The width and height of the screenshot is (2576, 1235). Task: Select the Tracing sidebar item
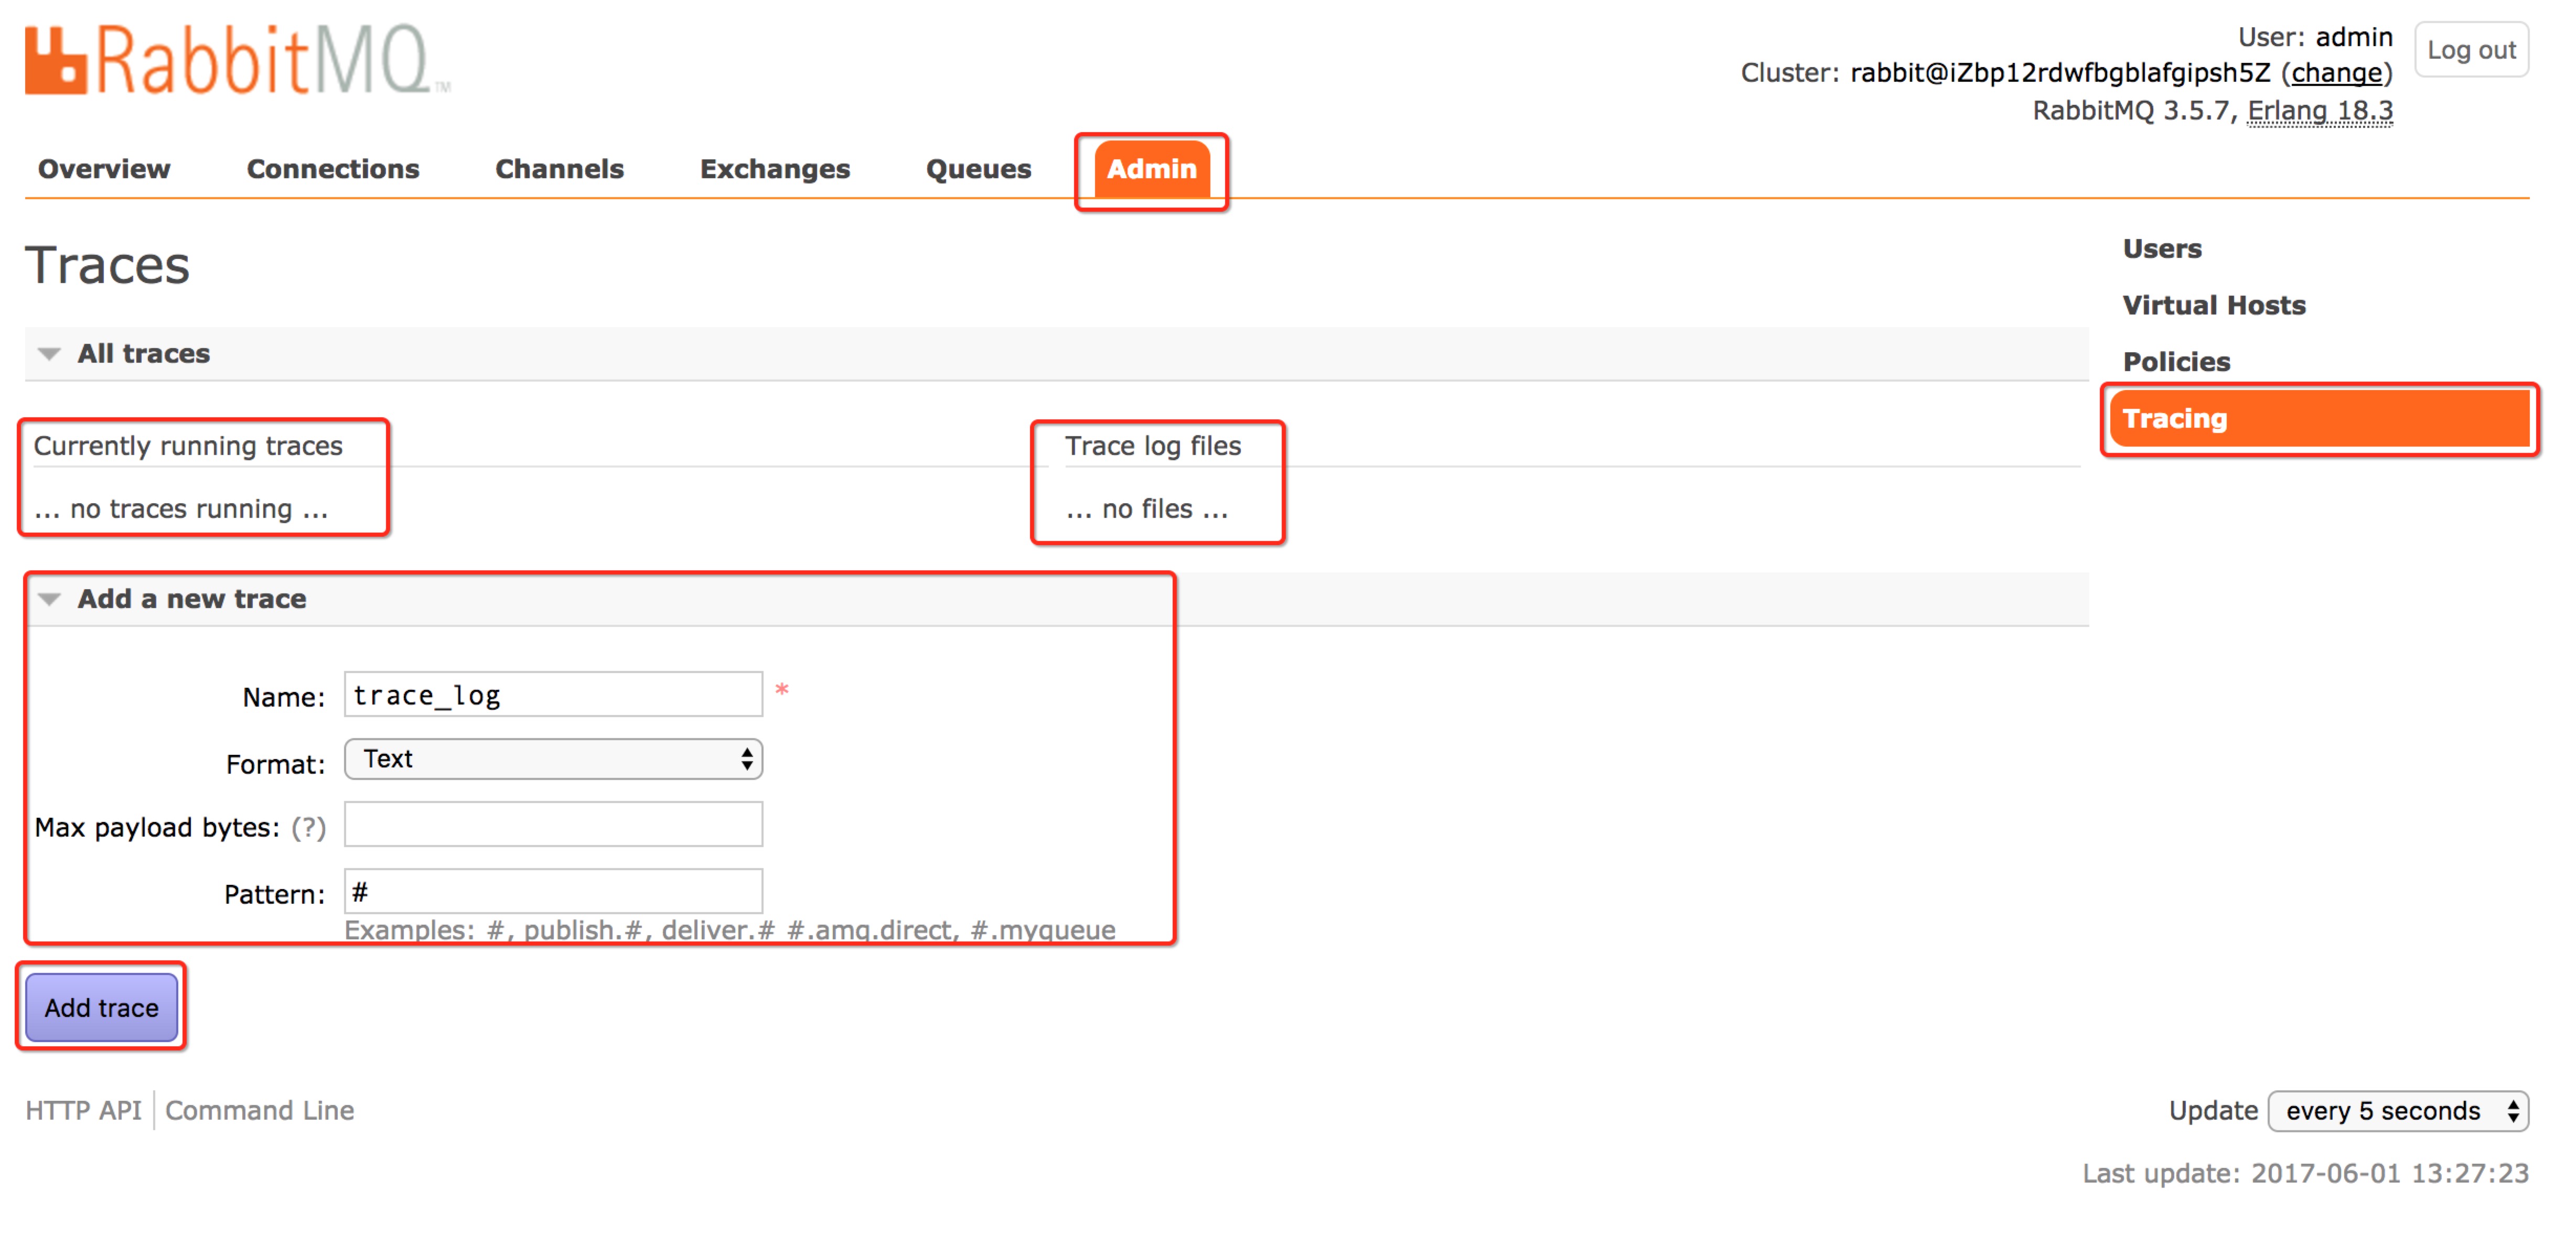2319,419
